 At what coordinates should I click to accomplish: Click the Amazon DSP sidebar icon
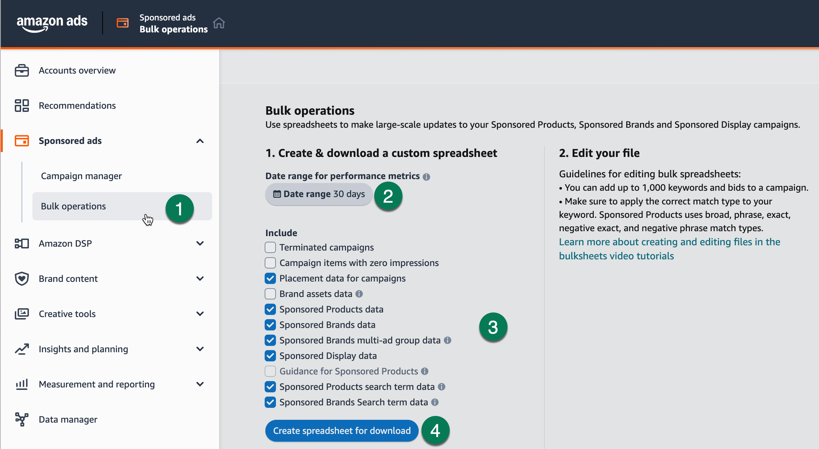22,243
